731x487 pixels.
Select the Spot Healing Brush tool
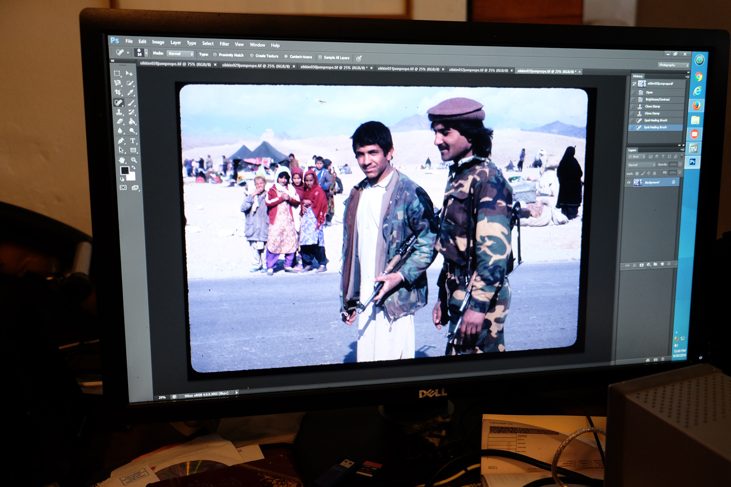(118, 102)
